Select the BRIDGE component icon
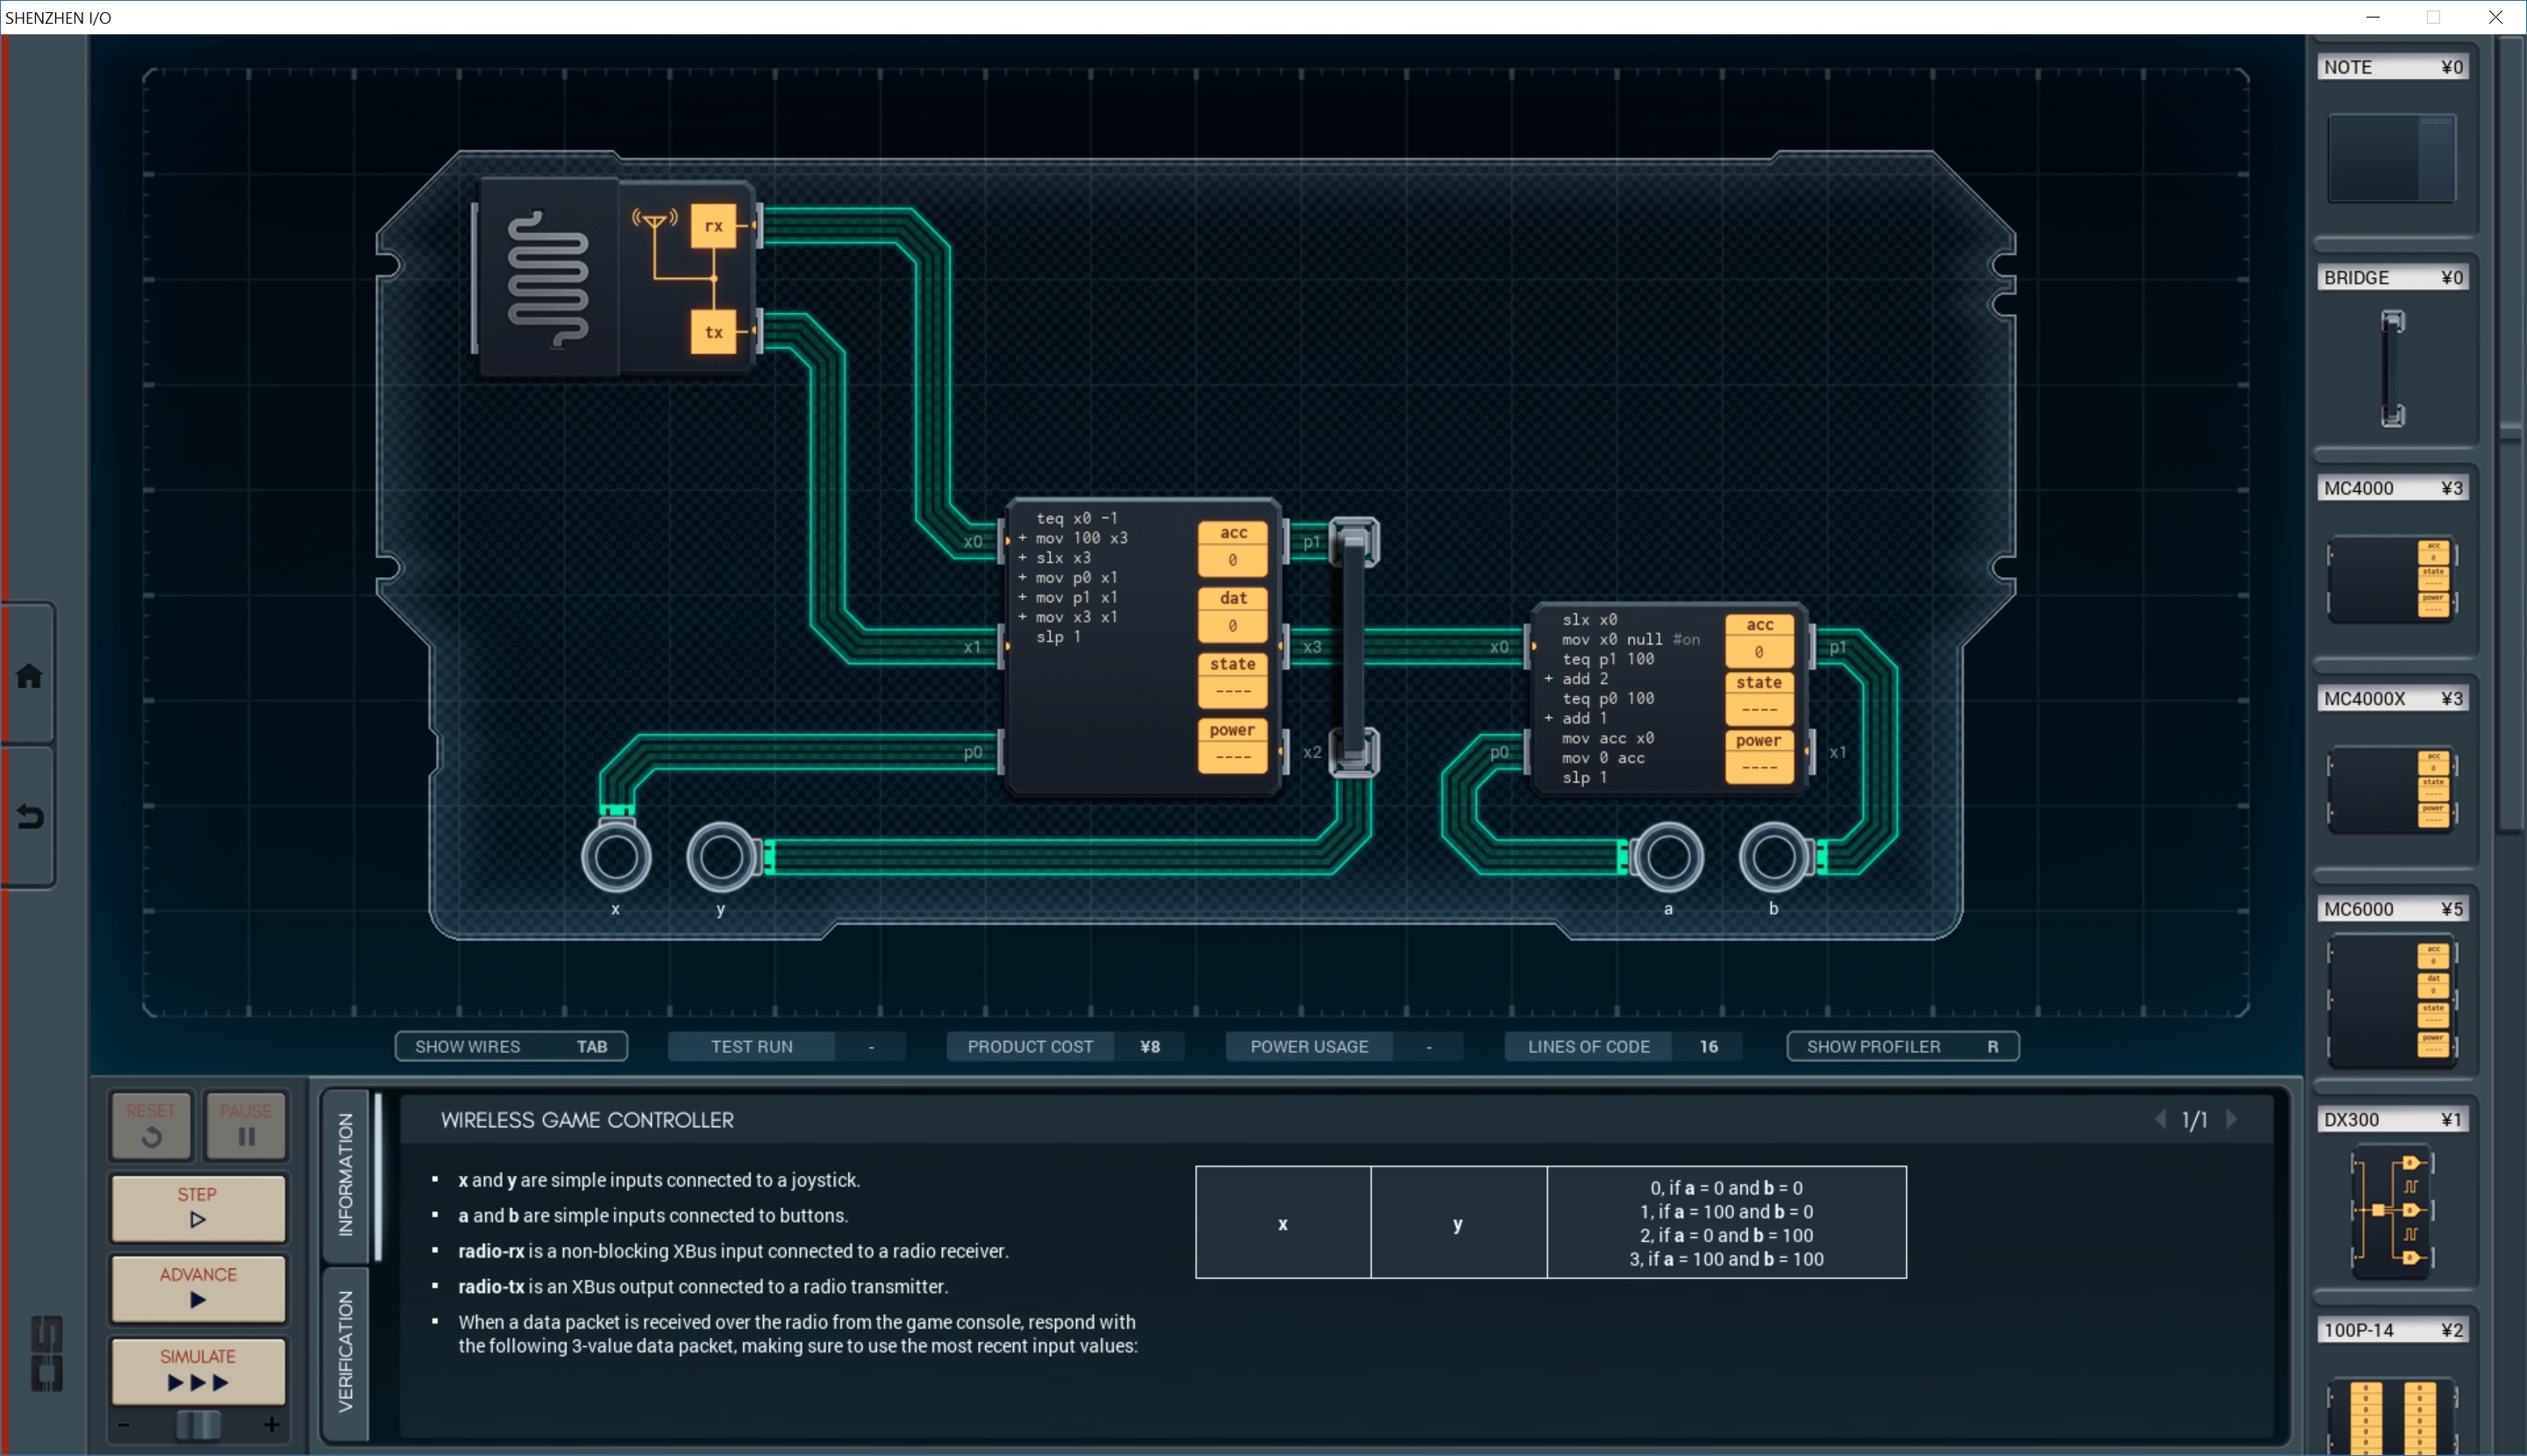This screenshot has width=2527, height=1456. coord(2391,368)
